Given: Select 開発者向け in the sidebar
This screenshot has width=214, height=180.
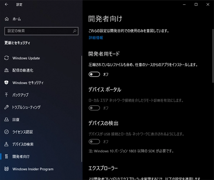Looking at the screenshot, I should coord(41,156).
